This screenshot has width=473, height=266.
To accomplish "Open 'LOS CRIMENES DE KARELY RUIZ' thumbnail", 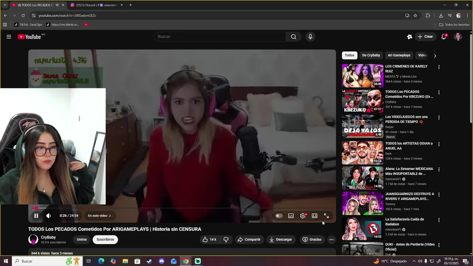I will pyautogui.click(x=363, y=76).
